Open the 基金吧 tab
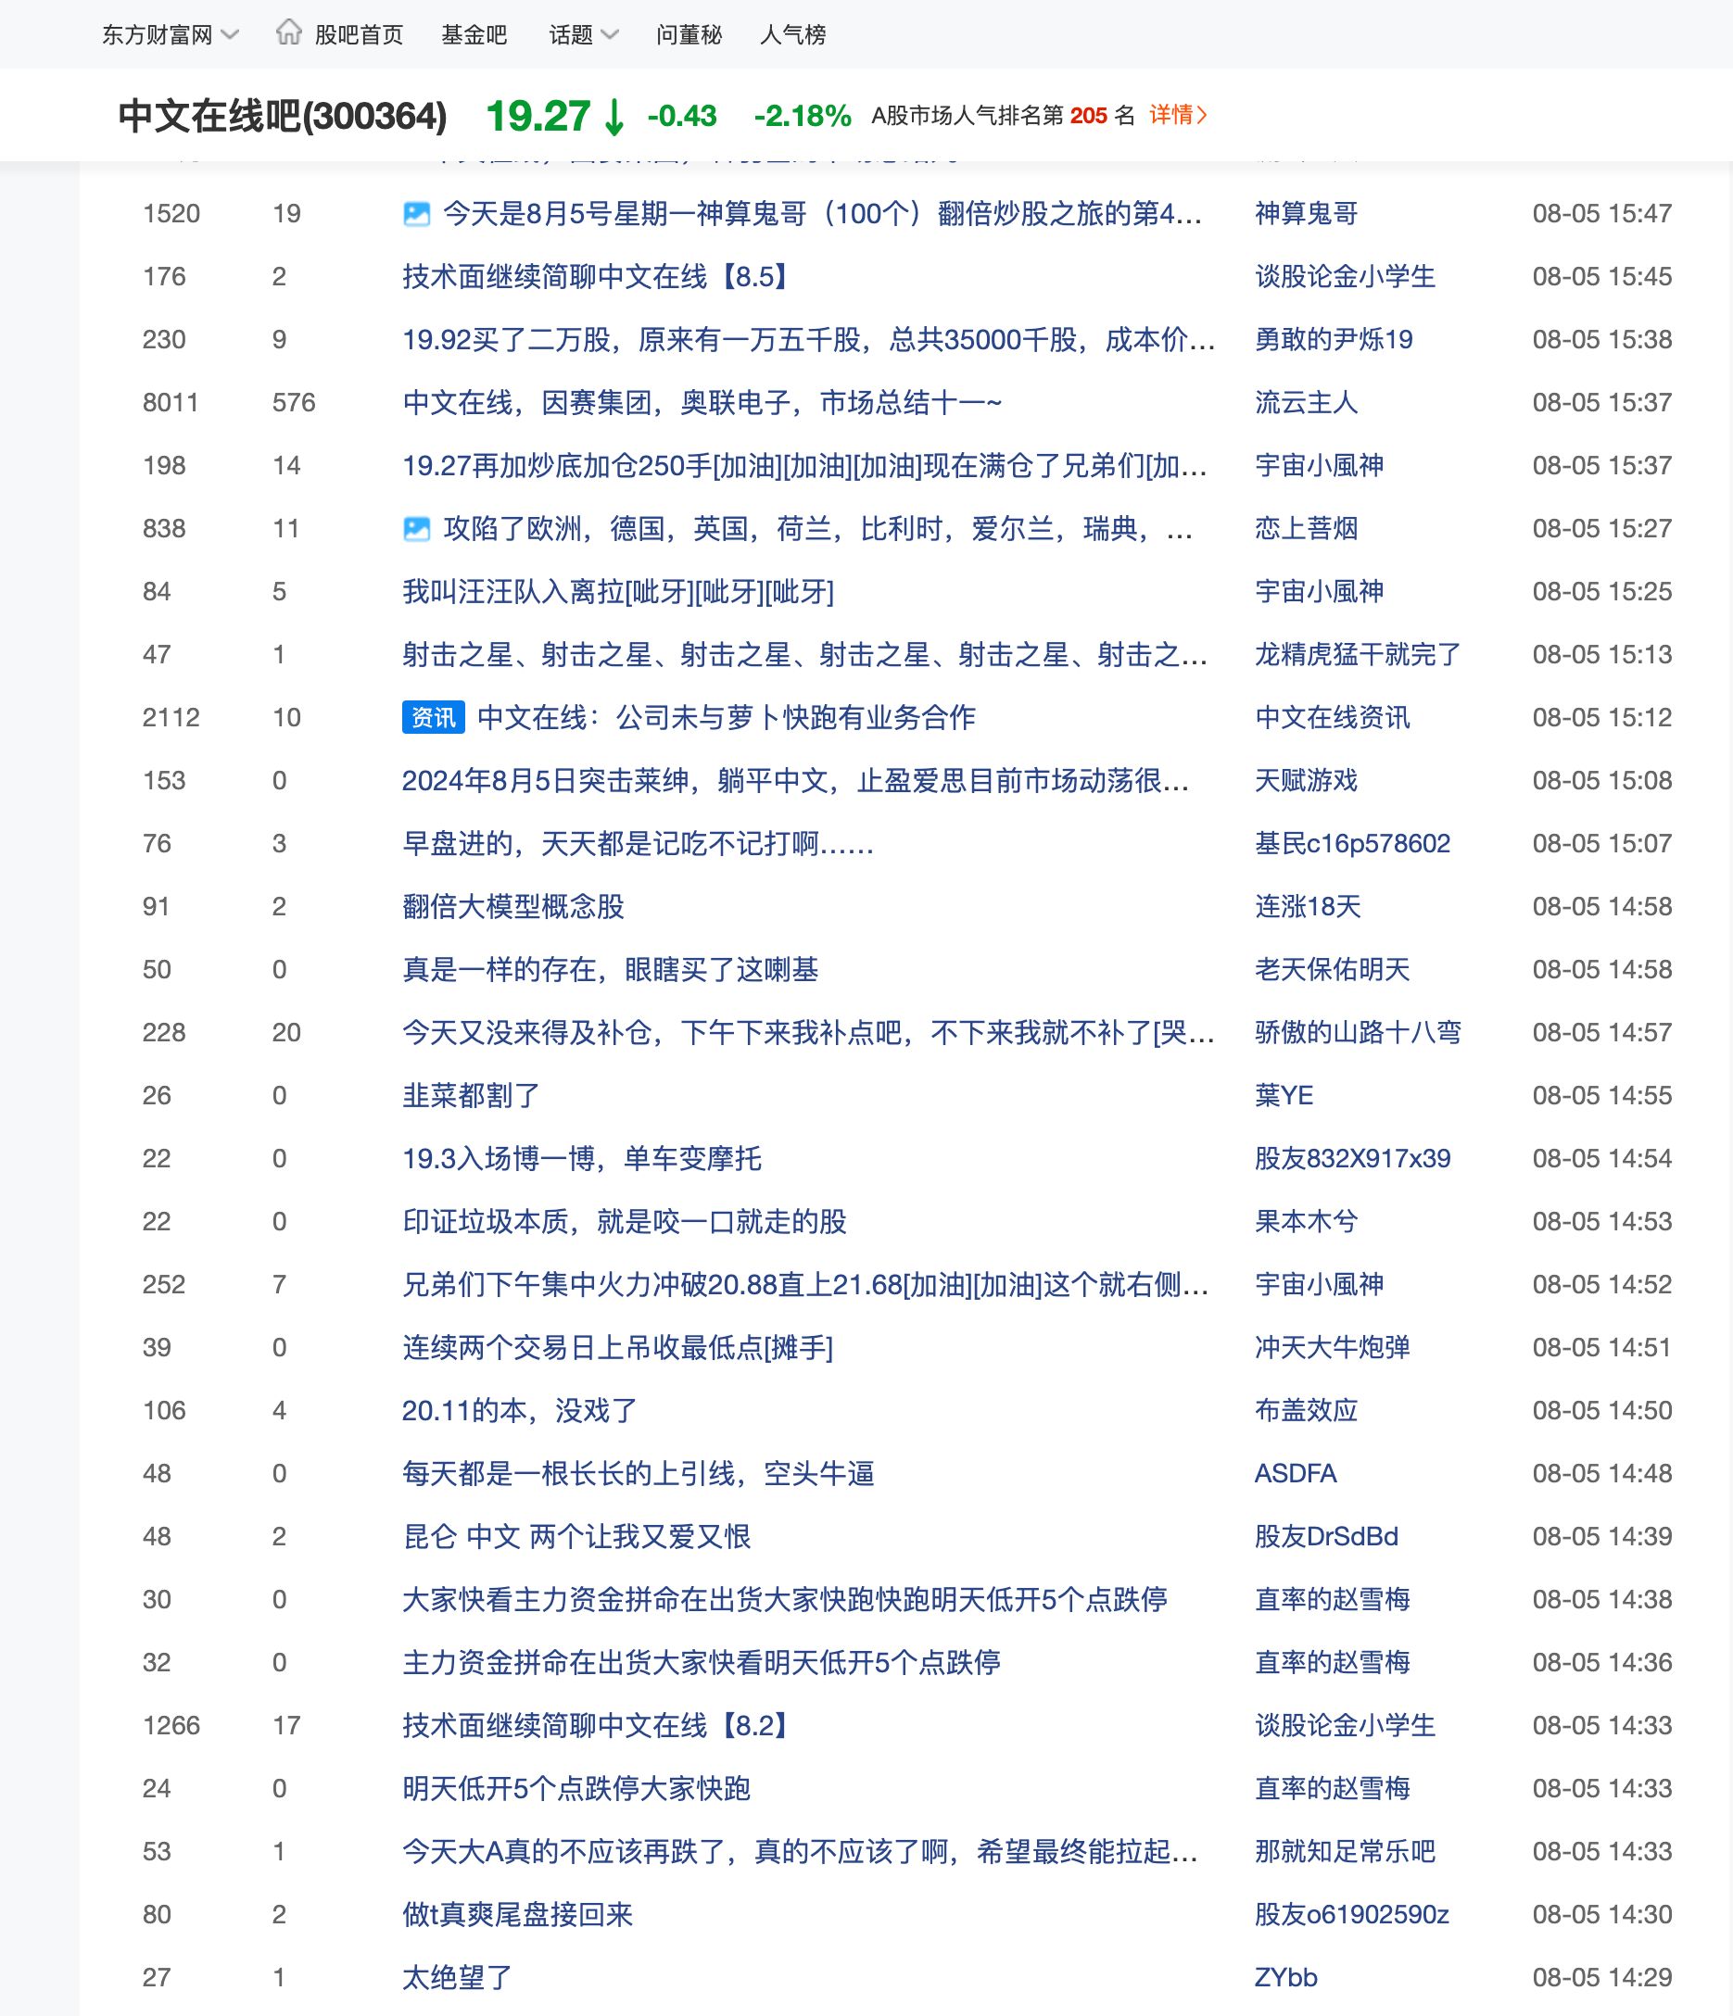 (474, 35)
